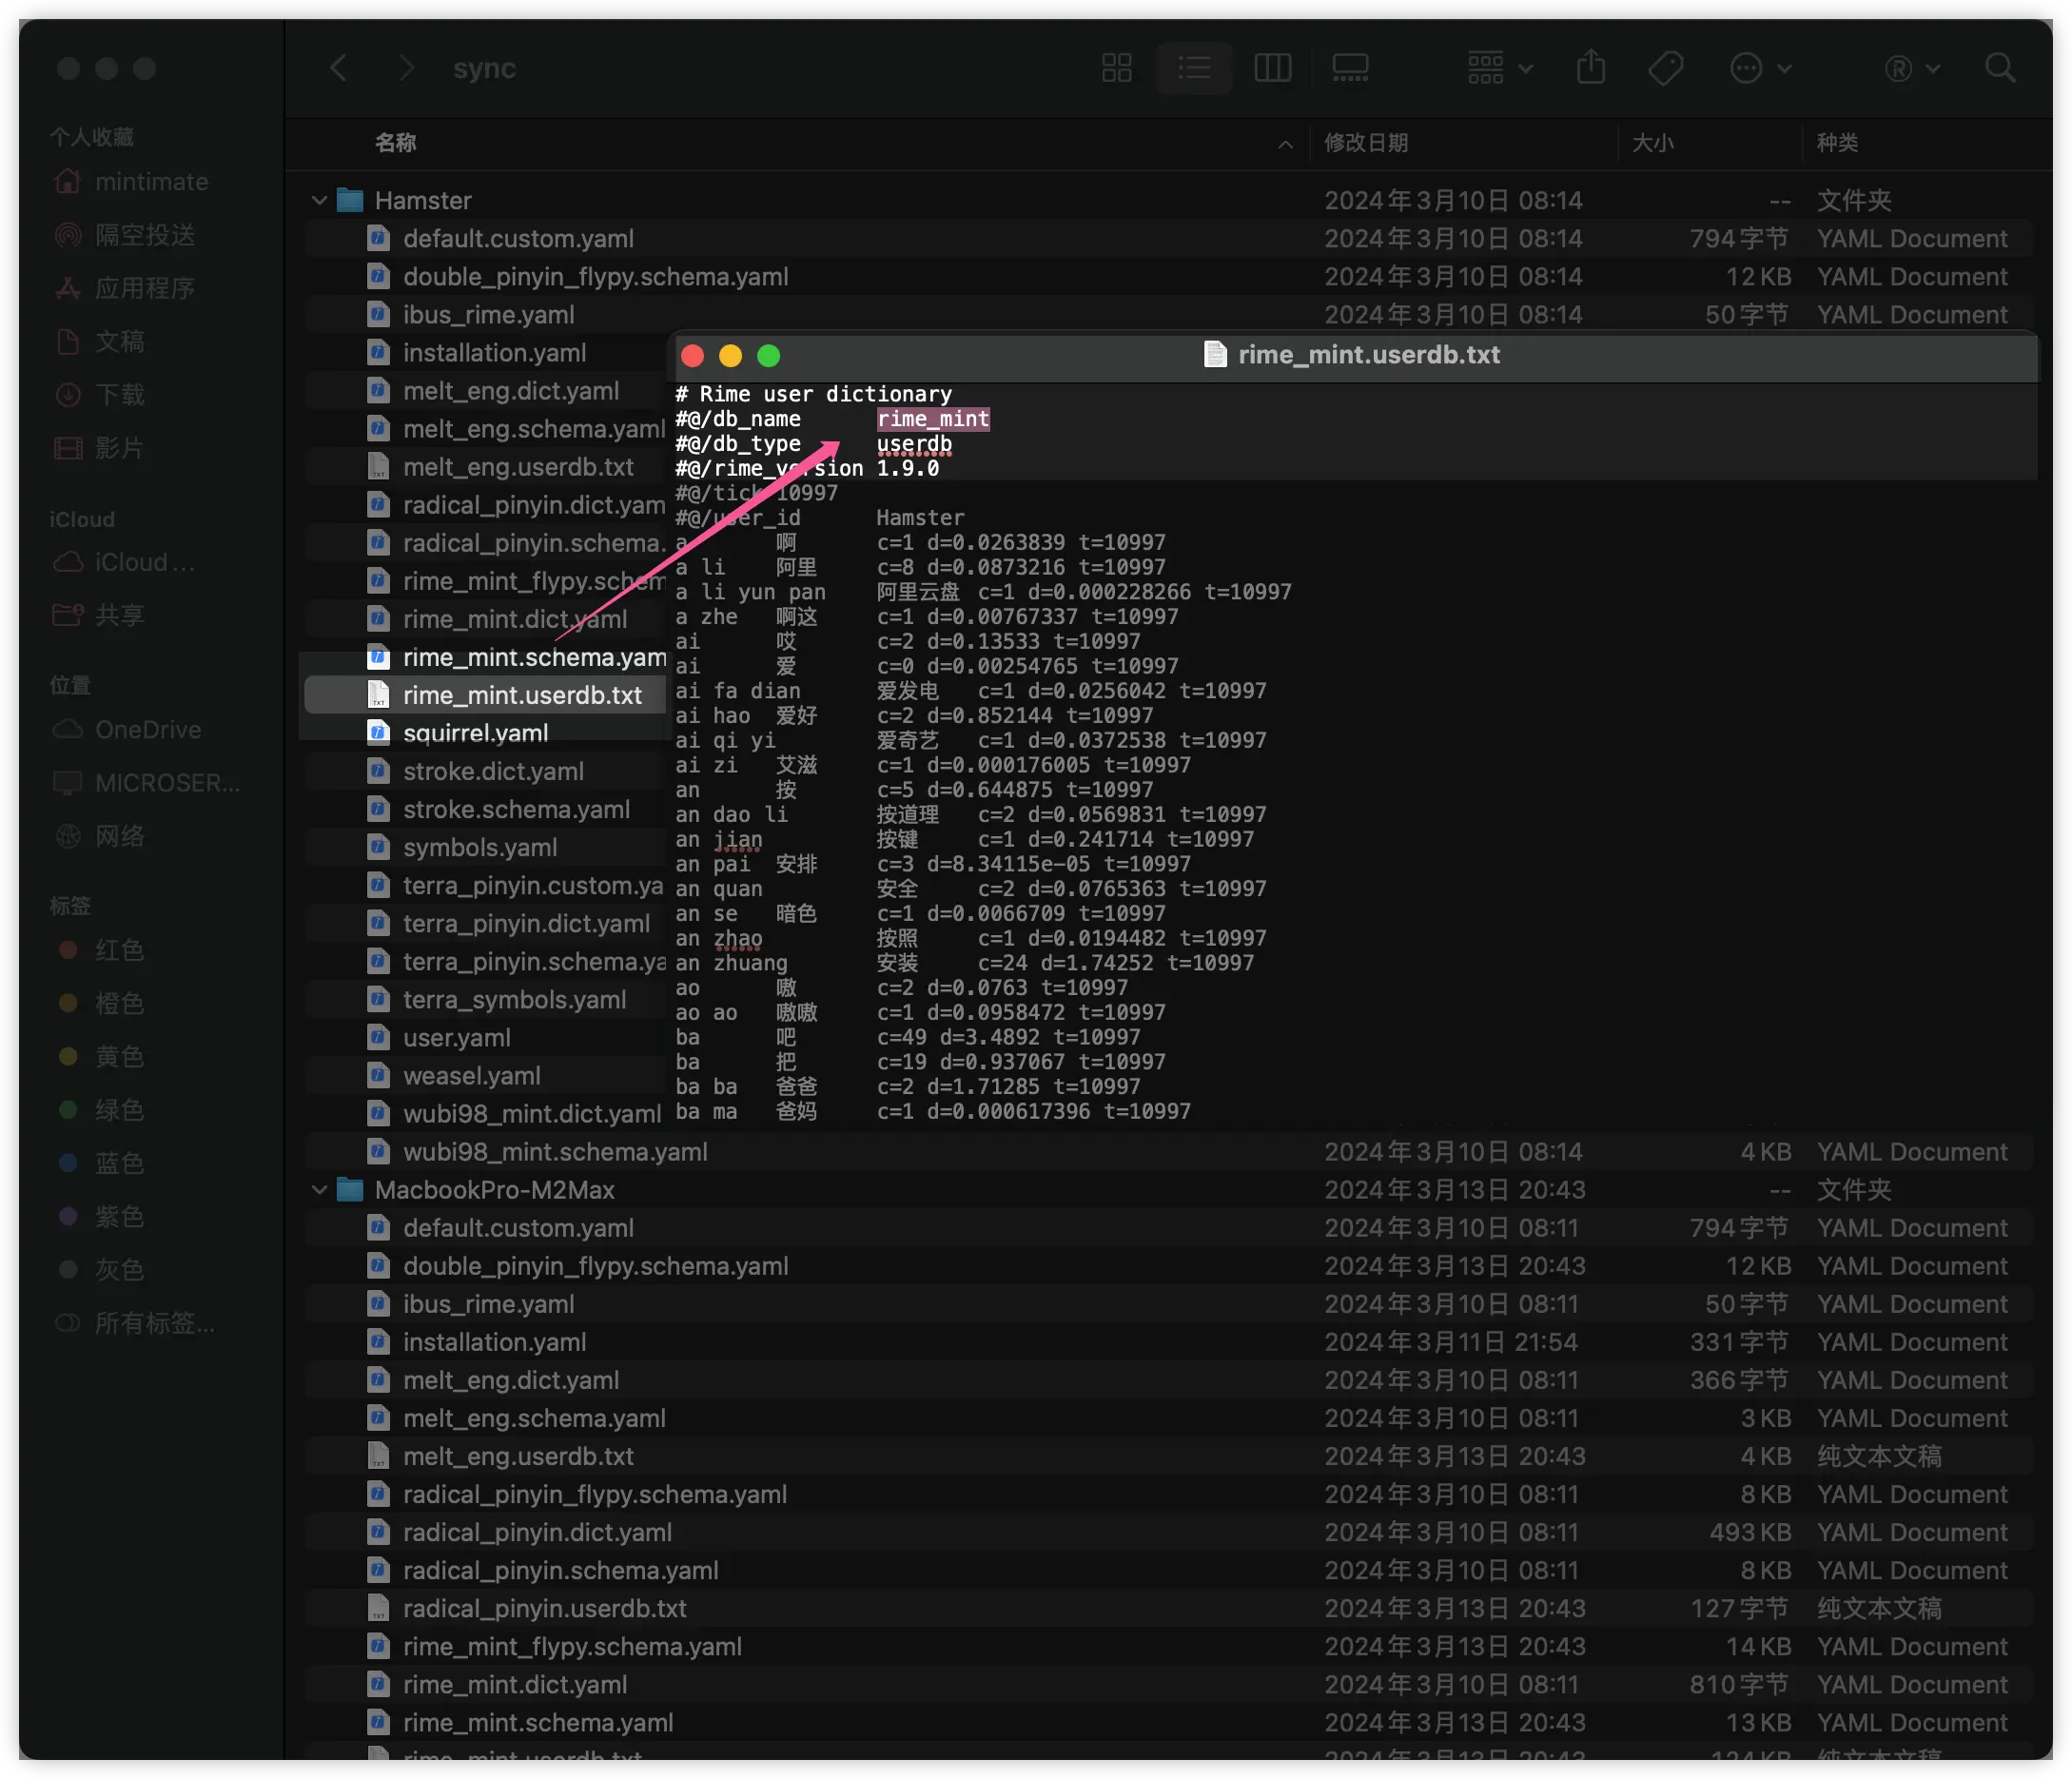Image resolution: width=2072 pixels, height=1779 pixels.
Task: Open OneDrive location in sidebar
Action: click(147, 729)
